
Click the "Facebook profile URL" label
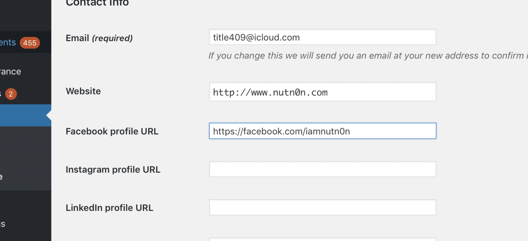(x=112, y=131)
